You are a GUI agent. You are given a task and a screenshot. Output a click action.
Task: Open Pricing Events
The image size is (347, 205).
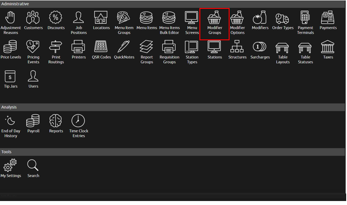(33, 52)
